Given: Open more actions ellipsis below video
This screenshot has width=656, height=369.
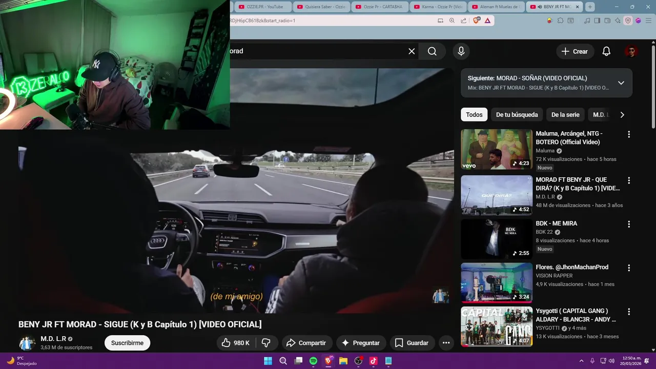Looking at the screenshot, I should pyautogui.click(x=446, y=343).
